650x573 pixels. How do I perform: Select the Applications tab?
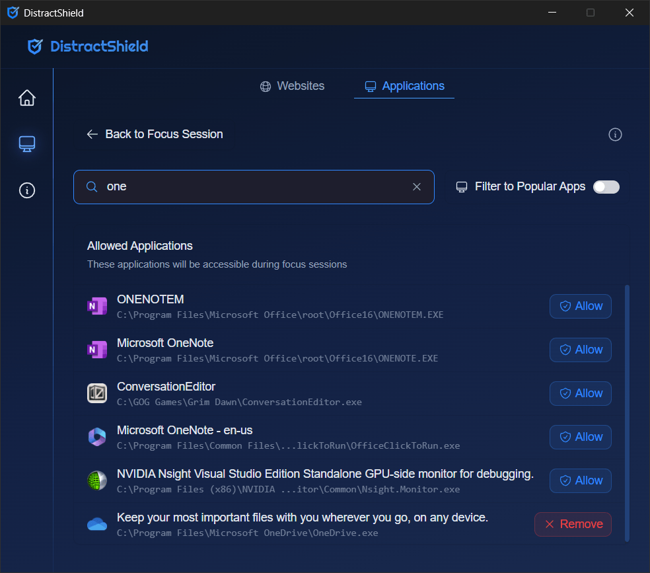pyautogui.click(x=404, y=86)
